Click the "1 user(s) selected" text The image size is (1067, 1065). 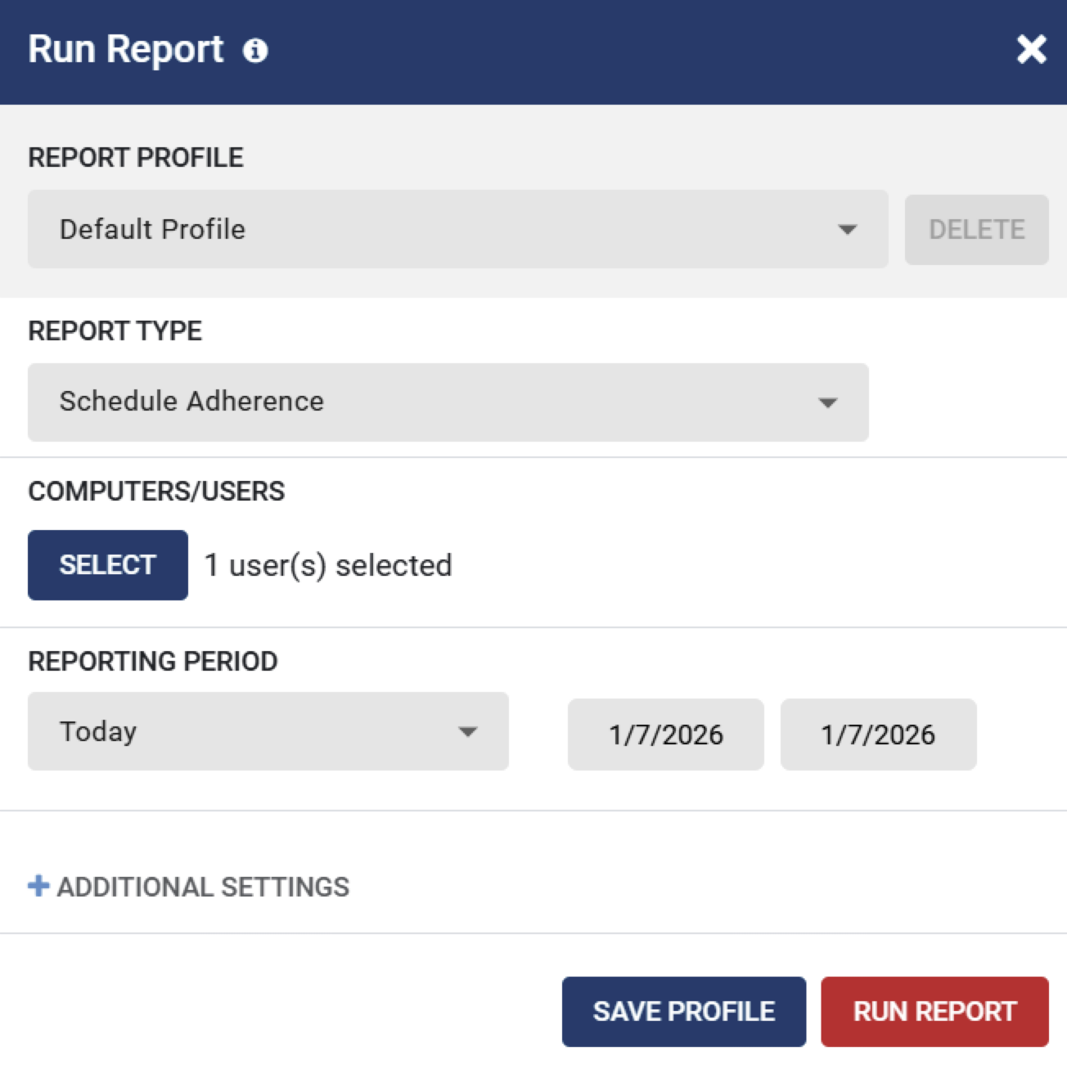tap(328, 565)
